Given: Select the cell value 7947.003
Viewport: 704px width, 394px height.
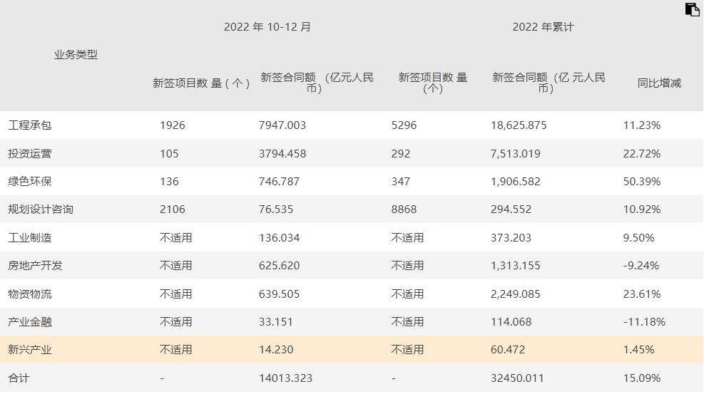Looking at the screenshot, I should point(282,125).
